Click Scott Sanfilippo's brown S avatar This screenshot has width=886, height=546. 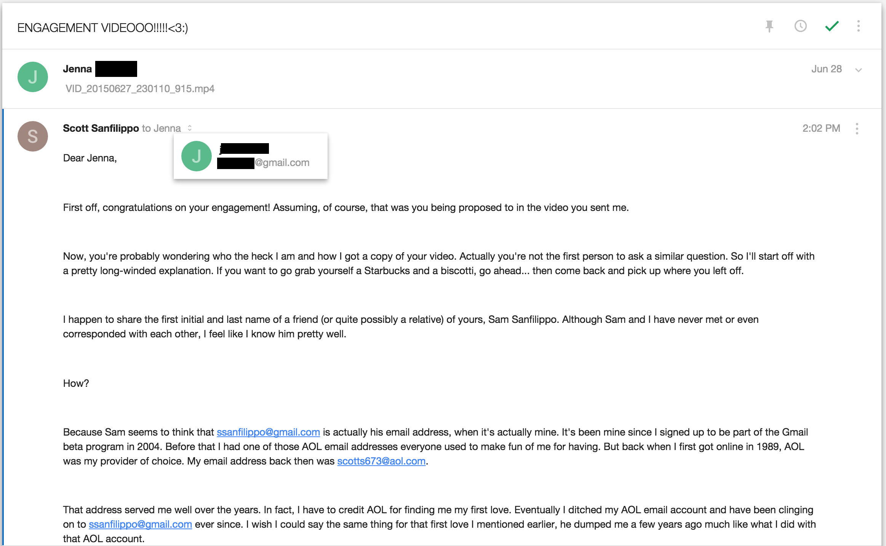coord(33,136)
